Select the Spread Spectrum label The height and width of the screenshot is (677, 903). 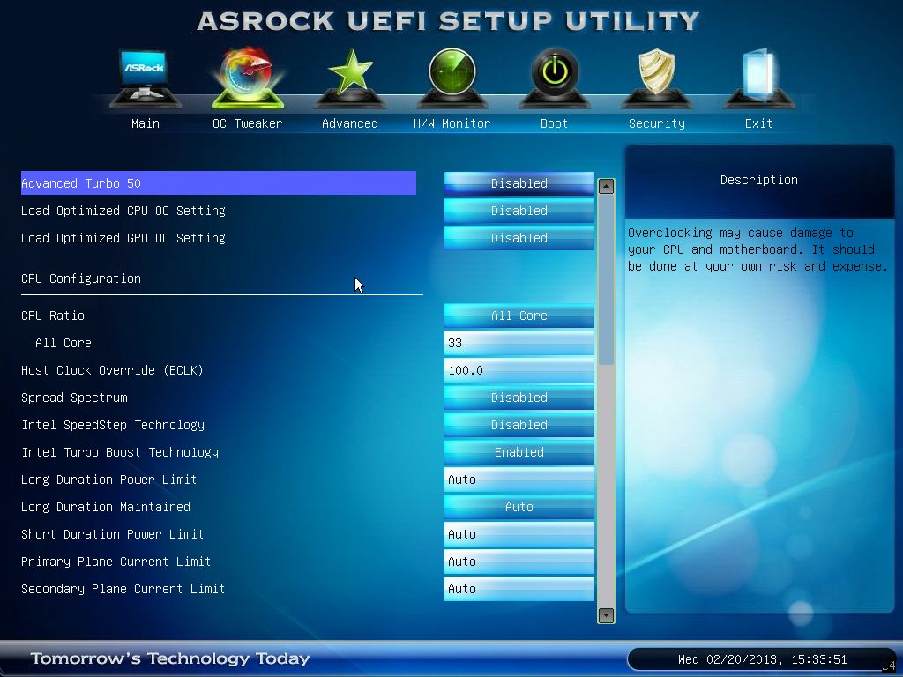74,398
